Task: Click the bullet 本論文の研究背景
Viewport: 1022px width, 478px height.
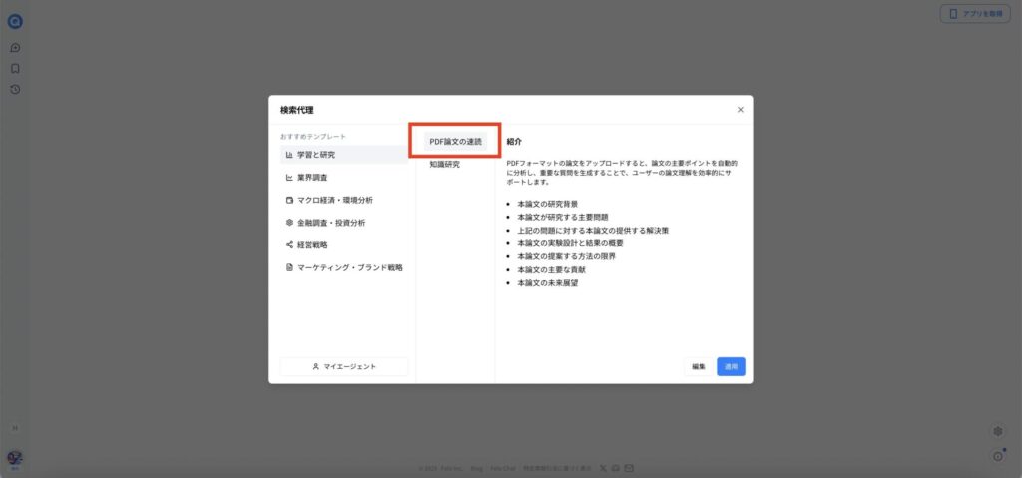Action: pyautogui.click(x=547, y=204)
